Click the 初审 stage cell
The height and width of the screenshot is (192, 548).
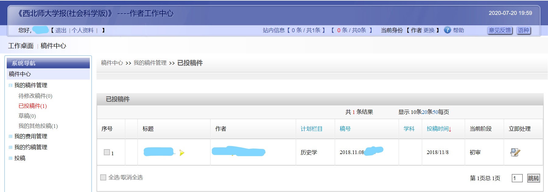[x=475, y=153]
